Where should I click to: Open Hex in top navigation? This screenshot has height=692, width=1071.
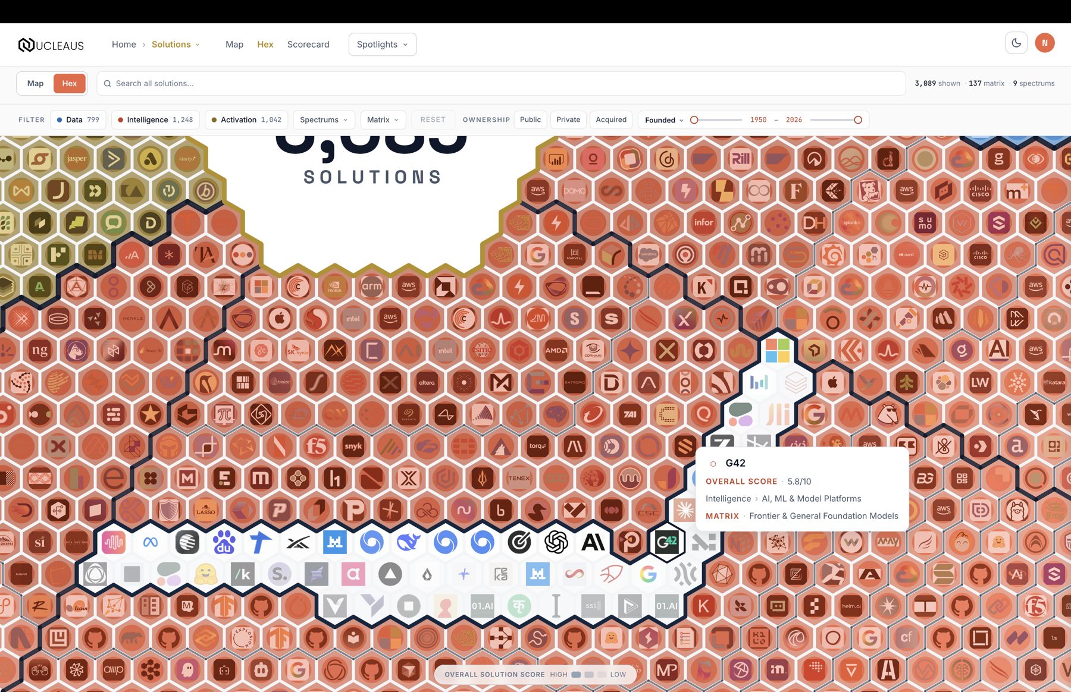pos(265,45)
